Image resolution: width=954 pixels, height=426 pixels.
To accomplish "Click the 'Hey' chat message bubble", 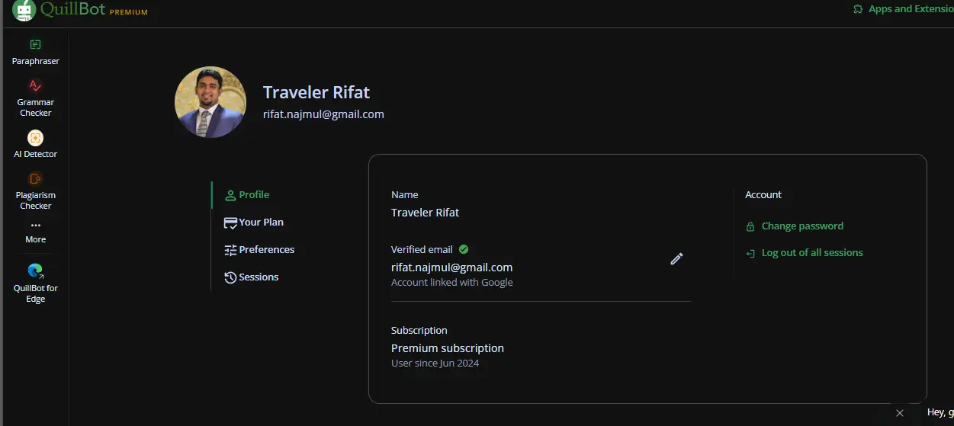I will pos(940,412).
